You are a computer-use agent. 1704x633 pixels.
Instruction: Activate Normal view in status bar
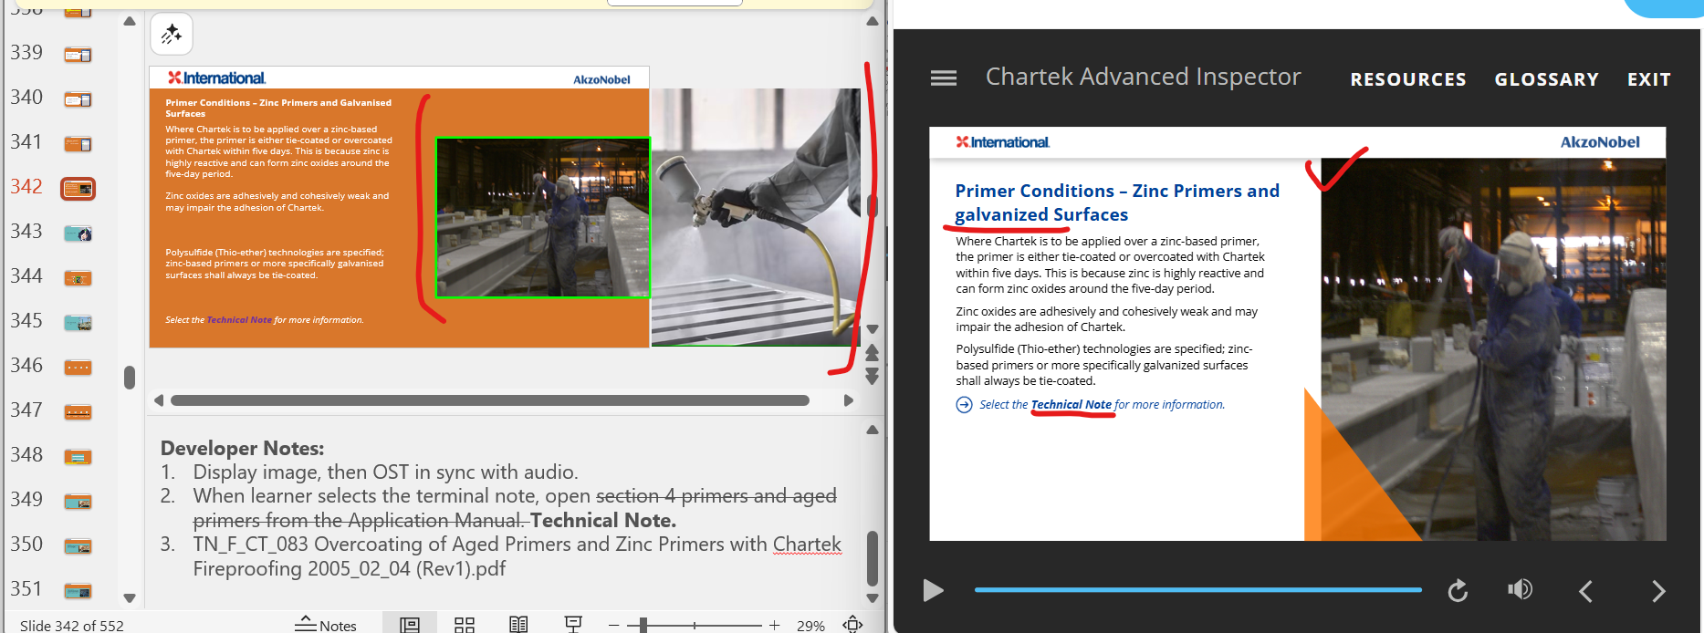410,625
